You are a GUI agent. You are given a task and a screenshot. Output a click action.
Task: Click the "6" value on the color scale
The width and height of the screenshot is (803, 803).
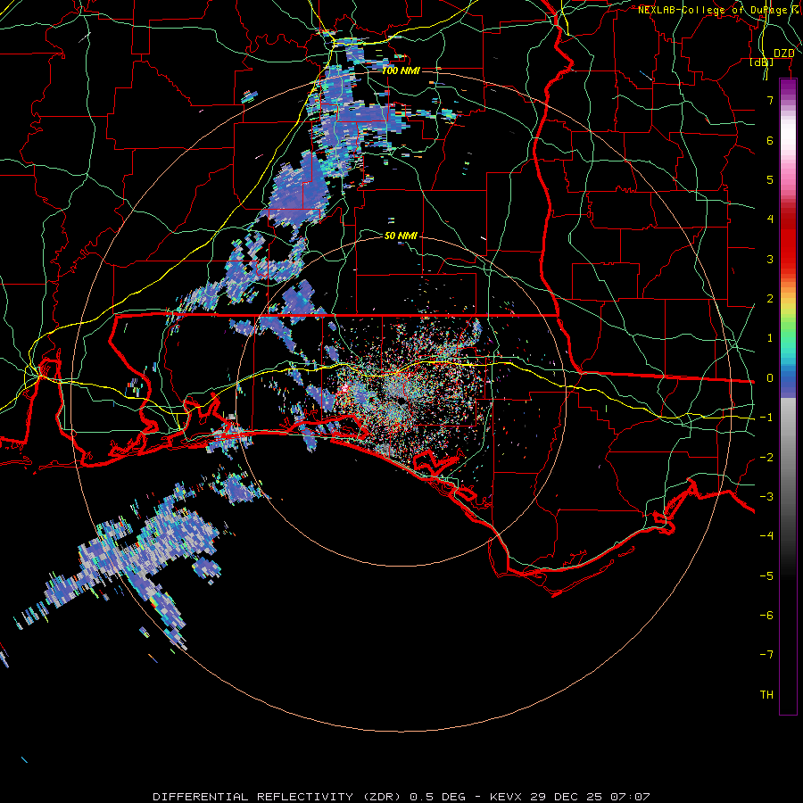(770, 140)
